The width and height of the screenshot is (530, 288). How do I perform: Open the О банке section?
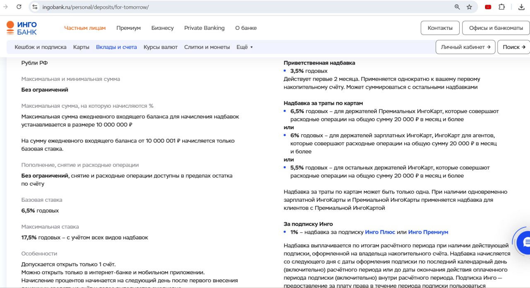(246, 28)
